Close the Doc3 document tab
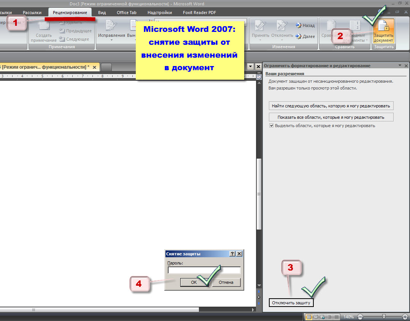Screen dimensions: 410x321 click(94, 67)
